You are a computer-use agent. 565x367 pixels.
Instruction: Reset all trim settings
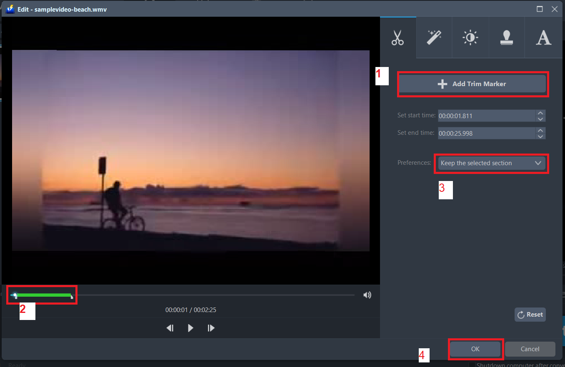click(x=530, y=314)
